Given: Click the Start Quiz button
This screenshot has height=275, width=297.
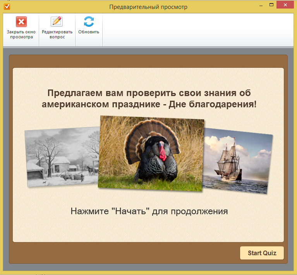Looking at the screenshot, I should (262, 253).
